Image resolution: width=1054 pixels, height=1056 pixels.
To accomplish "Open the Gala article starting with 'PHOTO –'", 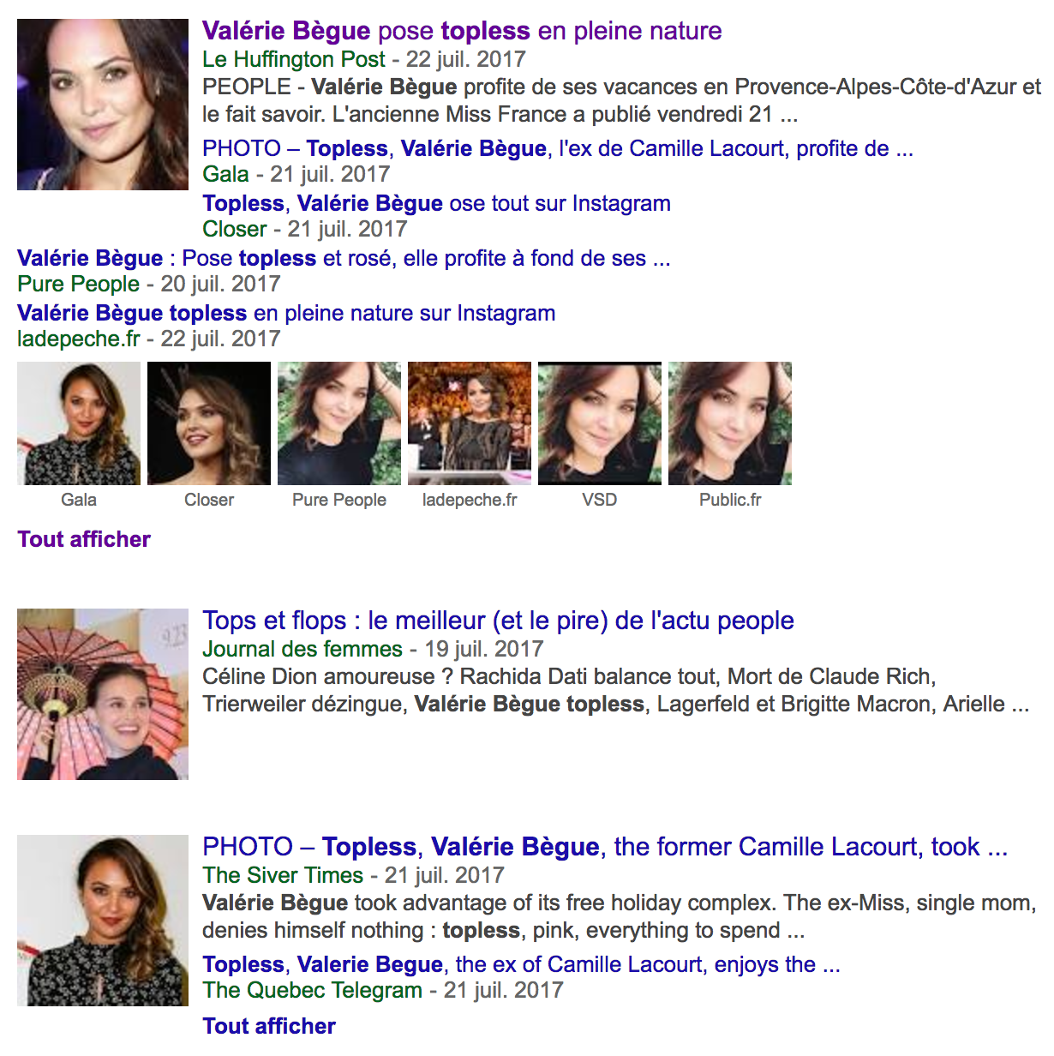I will (558, 148).
